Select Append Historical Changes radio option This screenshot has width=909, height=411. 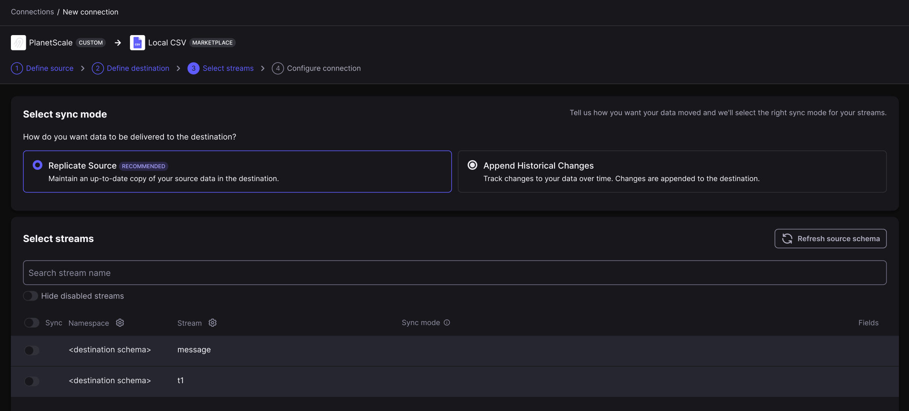coord(472,165)
